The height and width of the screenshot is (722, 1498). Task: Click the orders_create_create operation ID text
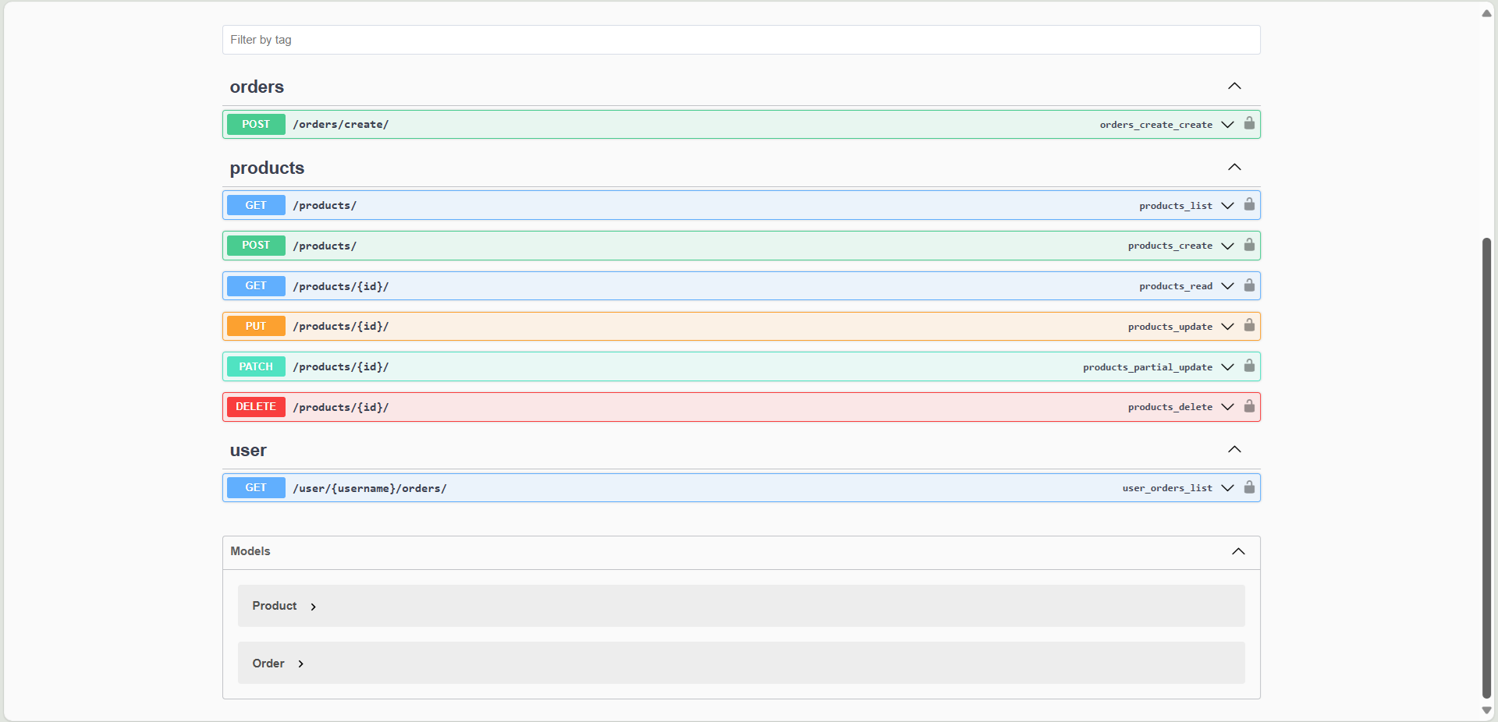point(1156,125)
